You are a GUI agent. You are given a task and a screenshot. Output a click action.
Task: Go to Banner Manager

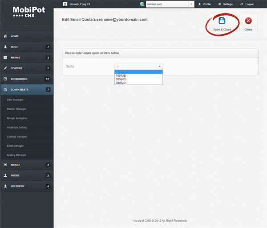coord(16,109)
